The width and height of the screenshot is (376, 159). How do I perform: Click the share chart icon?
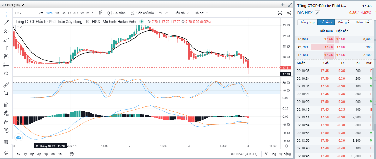tap(289, 13)
